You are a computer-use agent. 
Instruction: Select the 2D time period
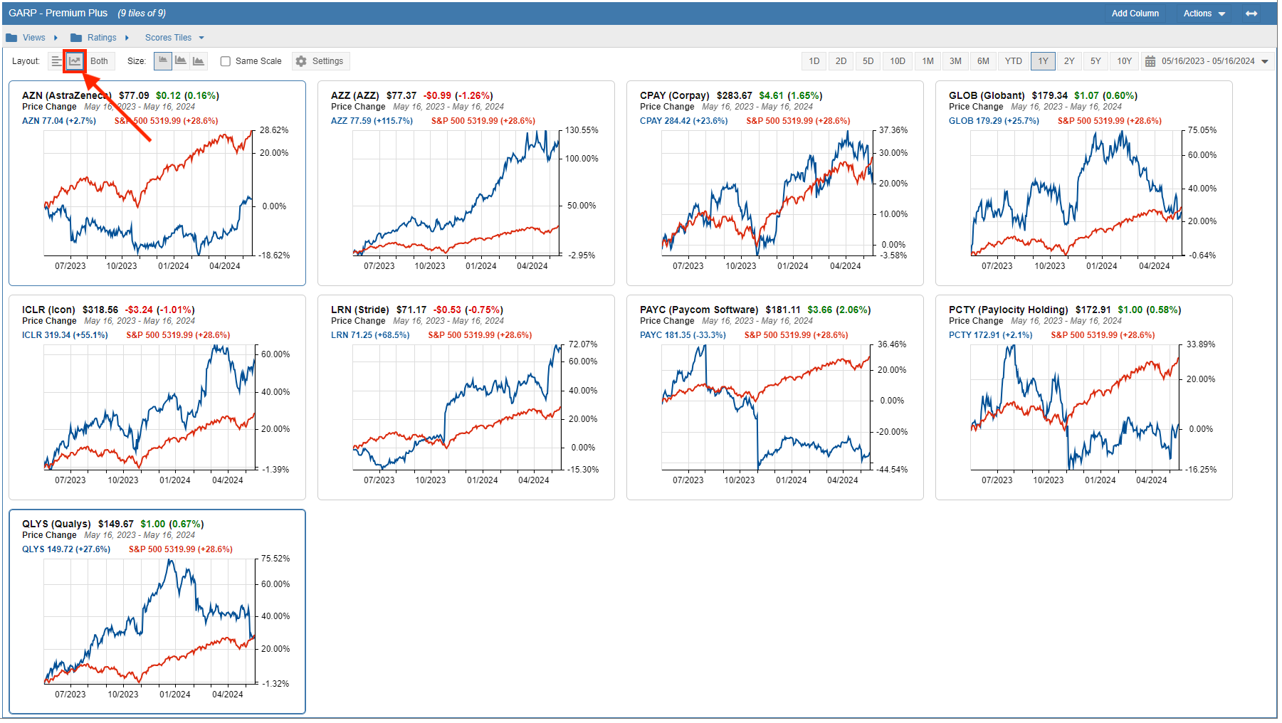point(841,61)
